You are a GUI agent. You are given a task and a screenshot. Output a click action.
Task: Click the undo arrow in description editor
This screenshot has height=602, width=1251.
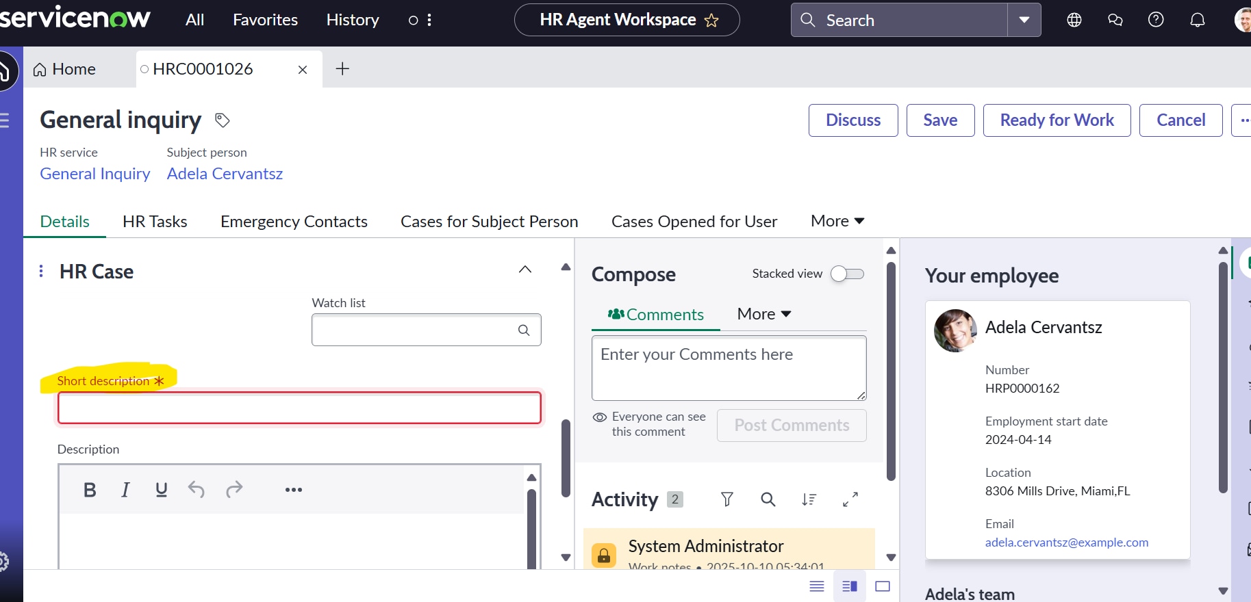197,490
